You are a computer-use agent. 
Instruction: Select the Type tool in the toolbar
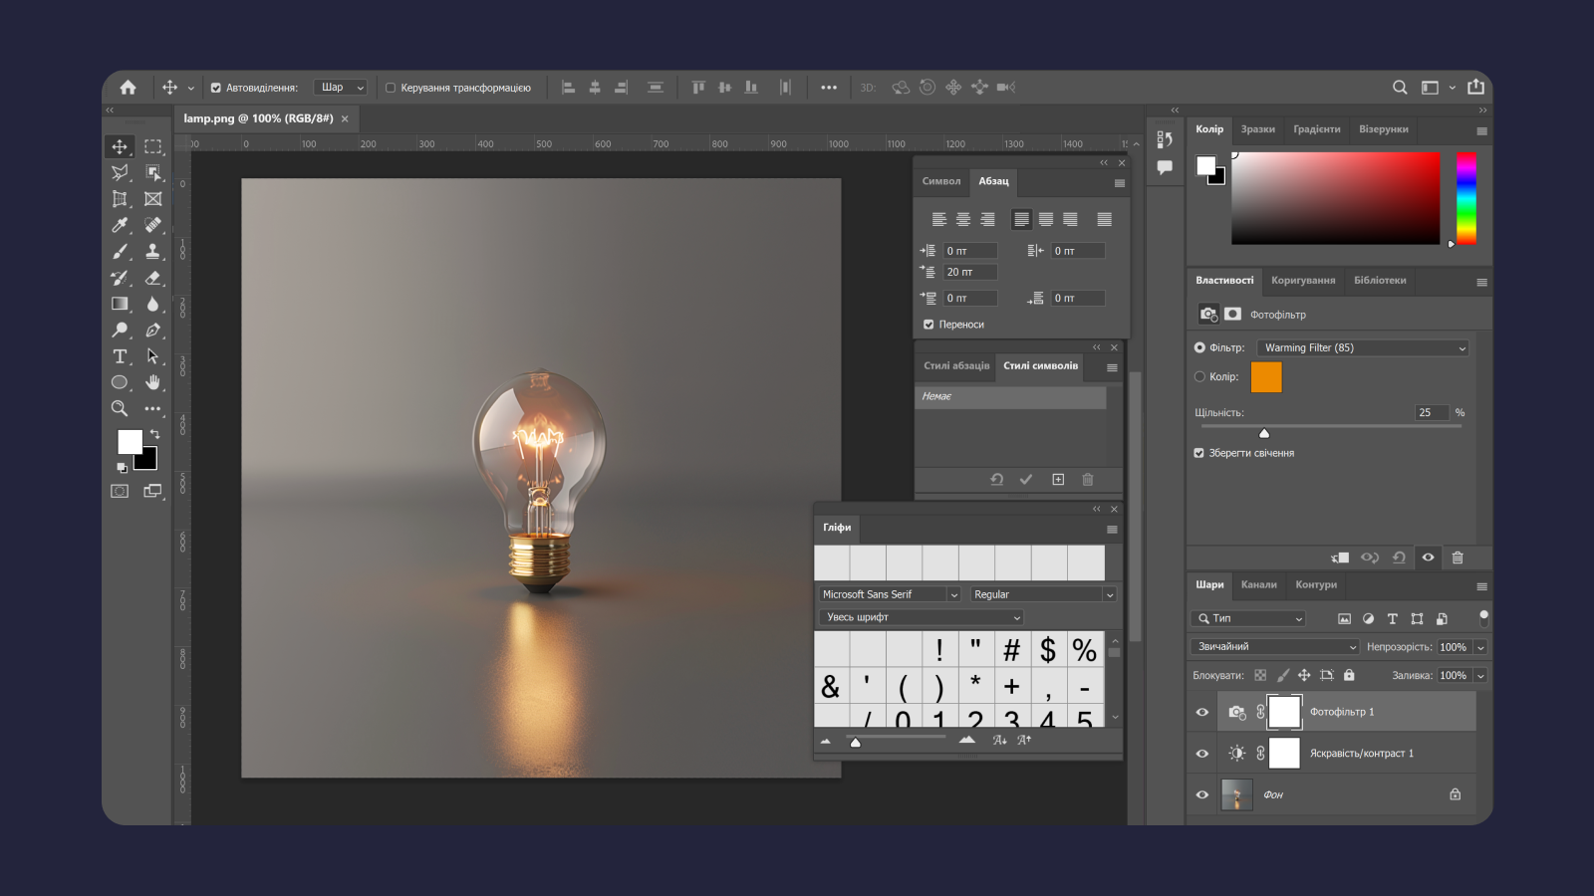click(x=120, y=356)
